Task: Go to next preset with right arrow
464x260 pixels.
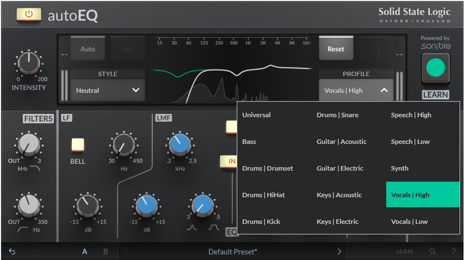Action: pos(340,252)
